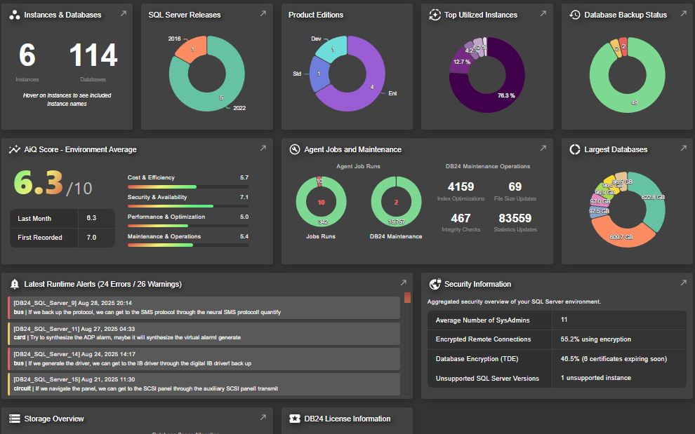The width and height of the screenshot is (695, 434).
Task: Click the DB24 License Information star icon
Action: (295, 419)
